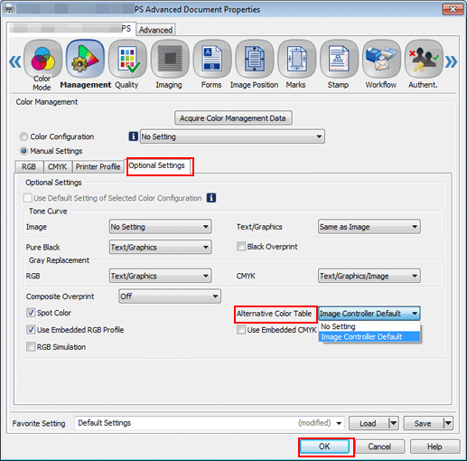
Task: Enable Use Embedded CMYK checkbox
Action: click(241, 330)
